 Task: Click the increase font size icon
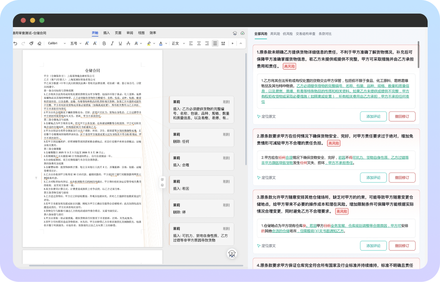point(87,43)
